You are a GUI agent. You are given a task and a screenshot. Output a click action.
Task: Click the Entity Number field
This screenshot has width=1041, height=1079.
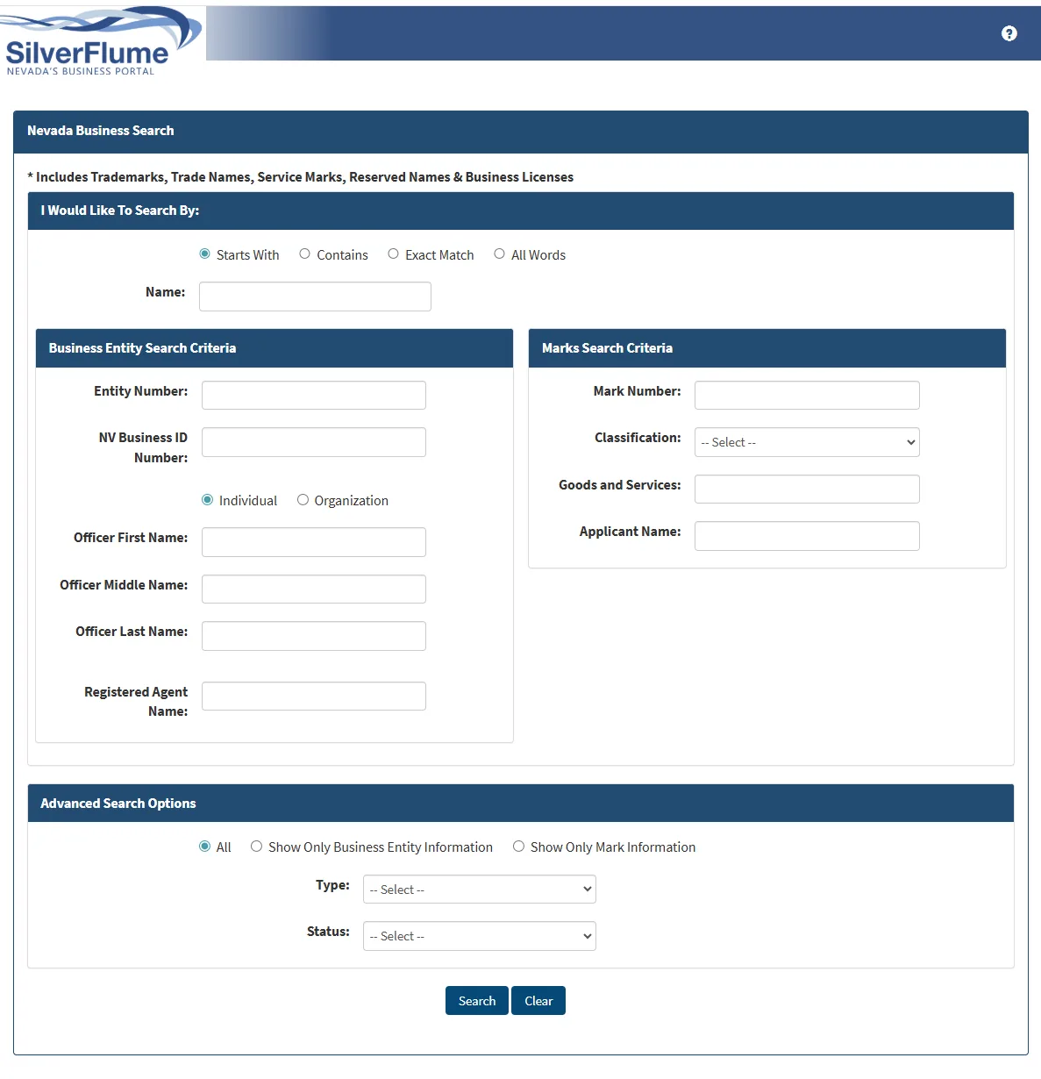(314, 396)
